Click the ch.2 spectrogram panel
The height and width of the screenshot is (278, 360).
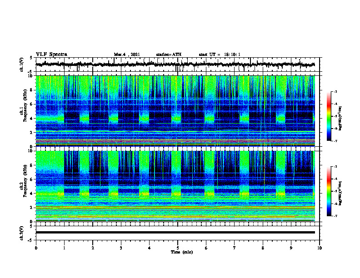pyautogui.click(x=175, y=186)
